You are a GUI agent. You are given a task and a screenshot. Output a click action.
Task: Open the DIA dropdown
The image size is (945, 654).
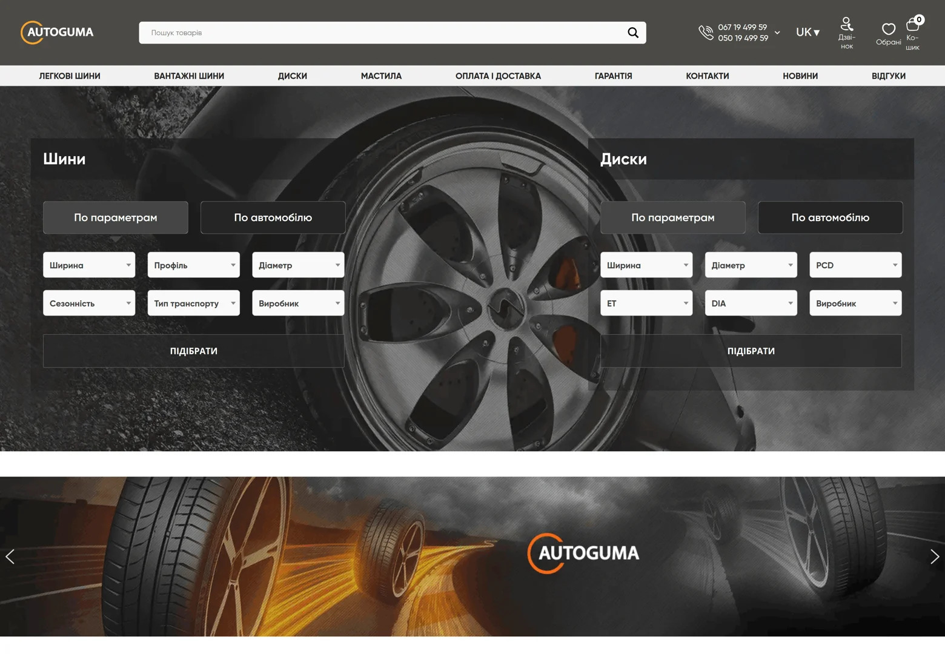[751, 303]
